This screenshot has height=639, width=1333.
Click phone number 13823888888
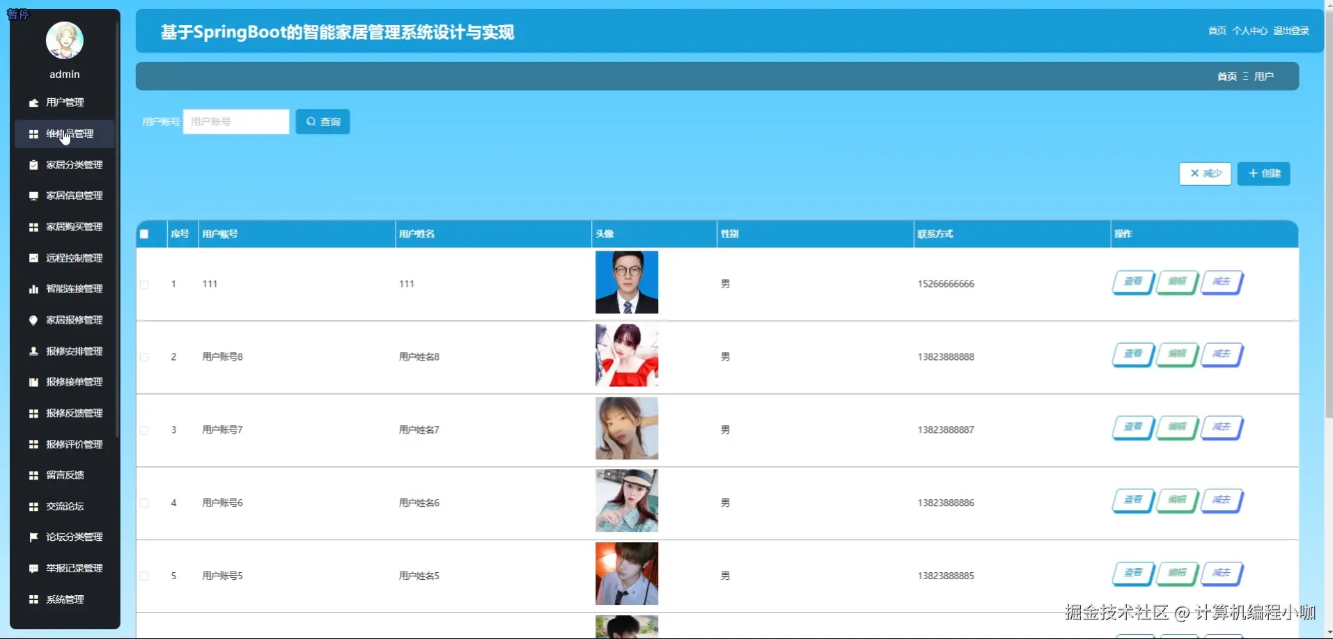[946, 357]
